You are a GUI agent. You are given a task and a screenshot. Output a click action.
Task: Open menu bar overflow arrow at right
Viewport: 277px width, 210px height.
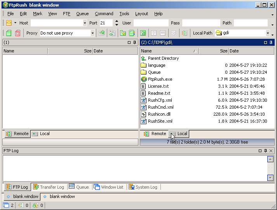[272, 15]
